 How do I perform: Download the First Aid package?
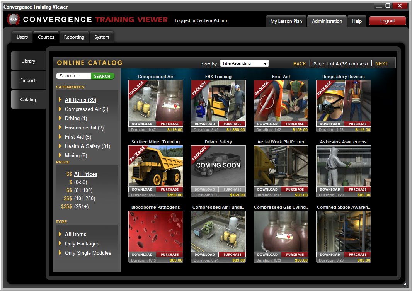coord(267,124)
